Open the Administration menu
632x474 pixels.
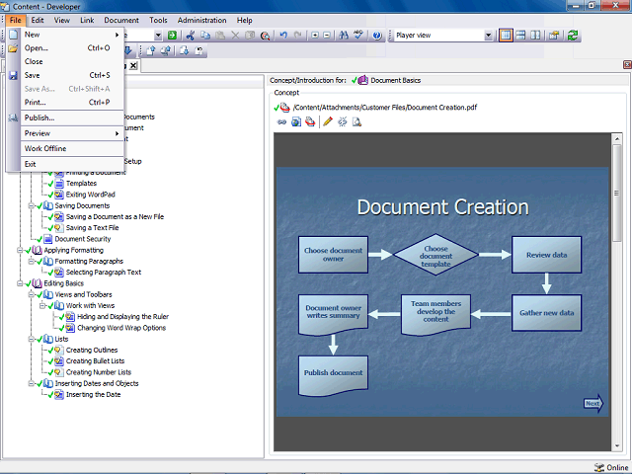coord(201,20)
